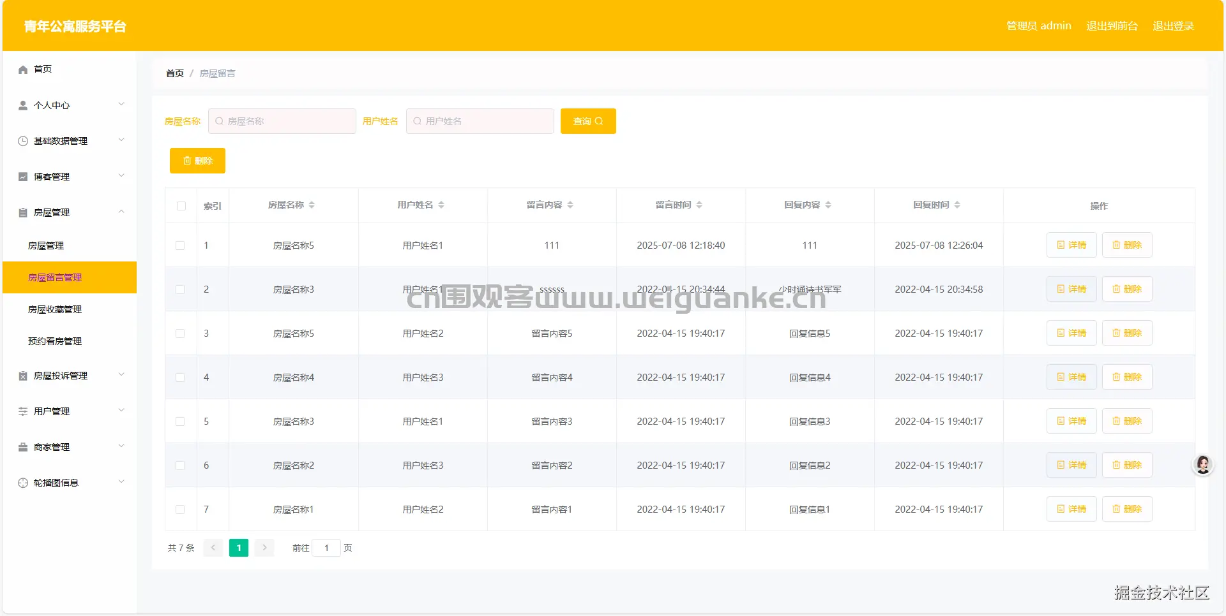Screen dimensions: 1226x616
Task: Click 退出到前台 in header
Action: pyautogui.click(x=1112, y=26)
